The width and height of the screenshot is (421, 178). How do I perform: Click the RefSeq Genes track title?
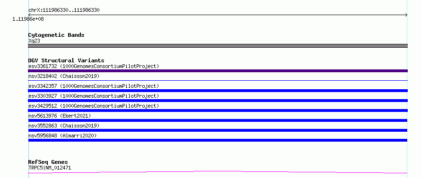(48, 162)
